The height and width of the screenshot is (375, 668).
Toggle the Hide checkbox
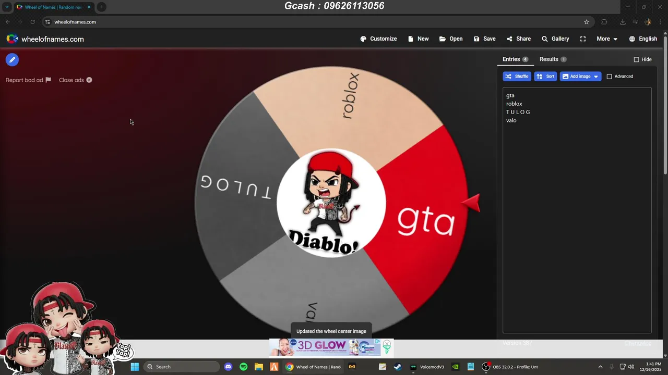coord(636,59)
